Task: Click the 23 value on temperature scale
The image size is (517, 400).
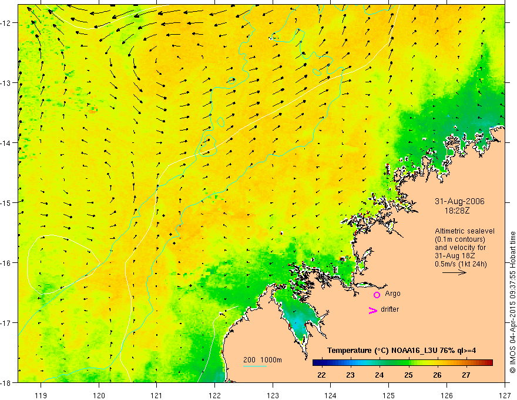Action: coord(350,375)
